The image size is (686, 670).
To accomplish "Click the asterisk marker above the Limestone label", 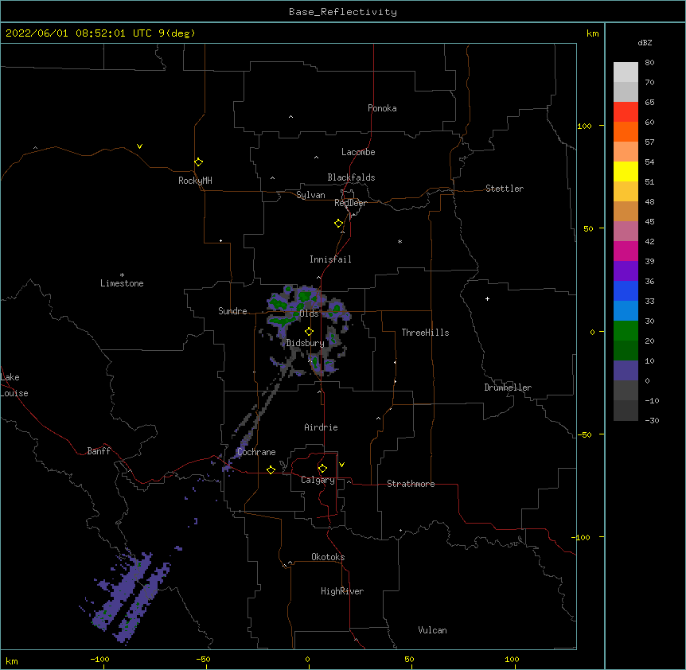I will pos(122,275).
